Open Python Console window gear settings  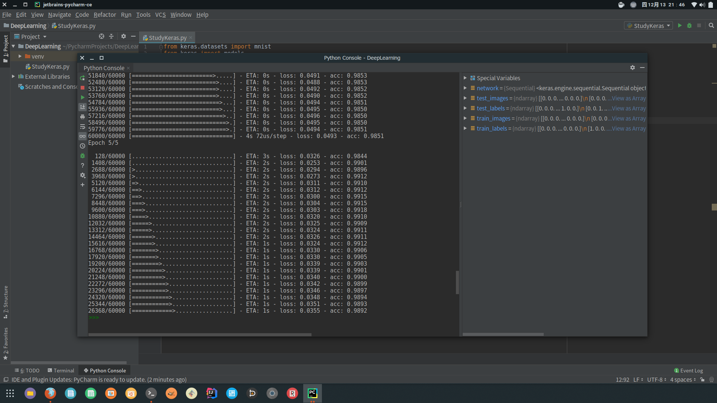pos(633,68)
